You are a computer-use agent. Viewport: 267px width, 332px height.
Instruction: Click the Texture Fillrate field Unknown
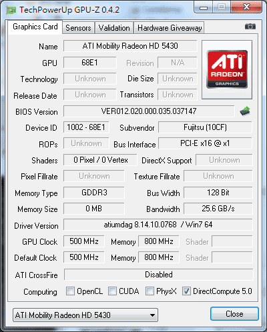(218, 176)
